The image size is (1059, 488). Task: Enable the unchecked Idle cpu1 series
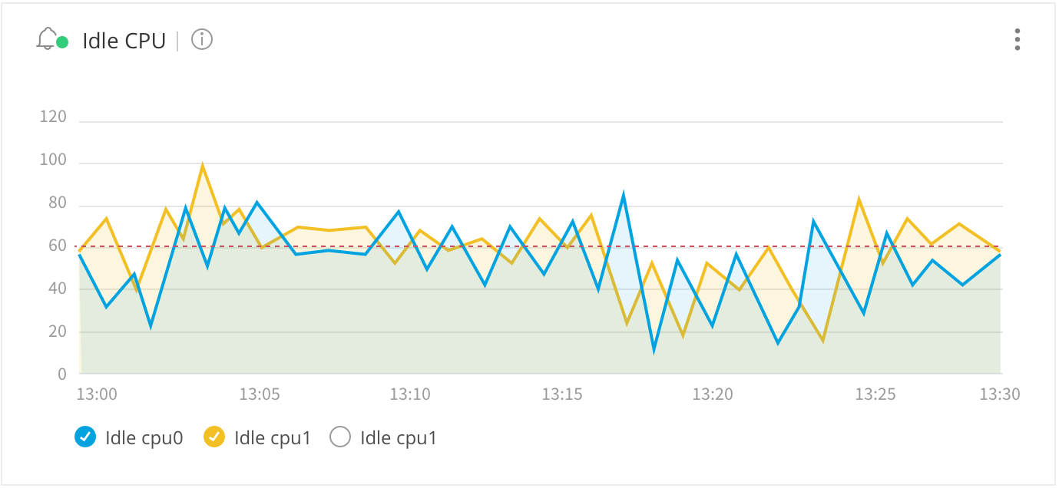340,437
